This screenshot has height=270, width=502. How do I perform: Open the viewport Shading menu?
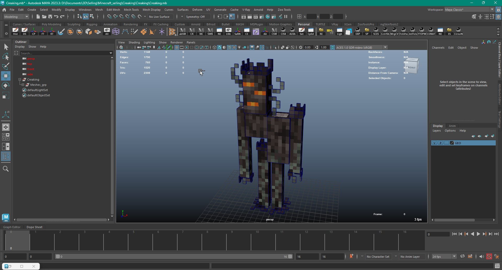(134, 42)
